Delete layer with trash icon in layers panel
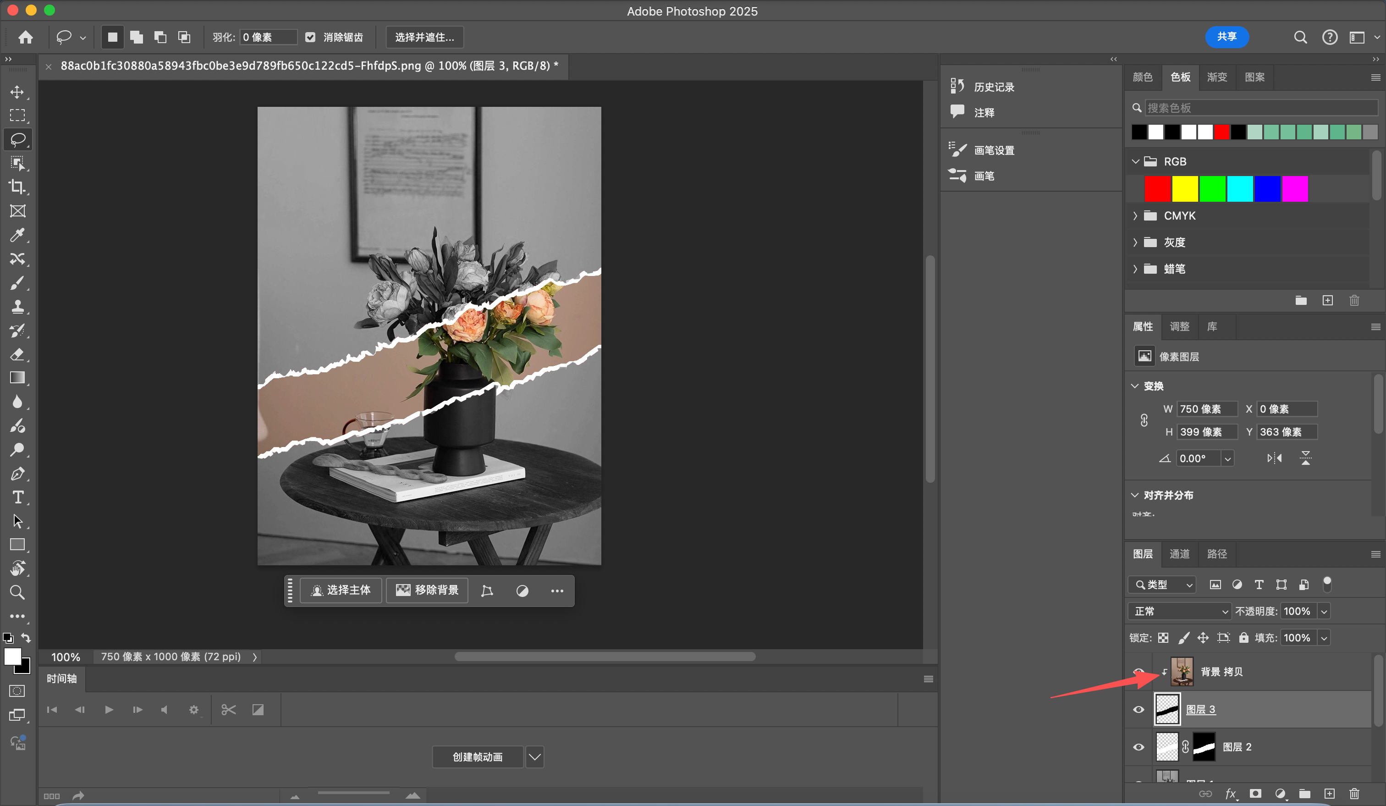This screenshot has width=1386, height=806. click(1354, 793)
